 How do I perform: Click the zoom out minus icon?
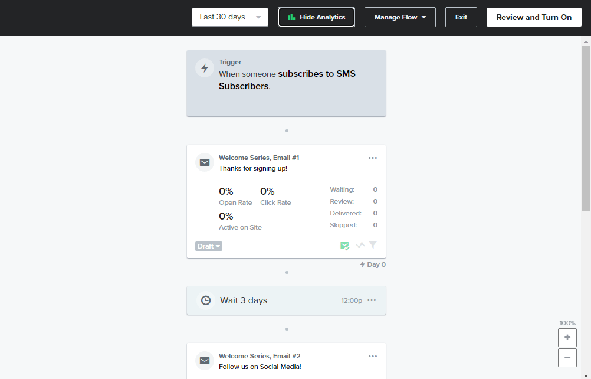pos(567,357)
